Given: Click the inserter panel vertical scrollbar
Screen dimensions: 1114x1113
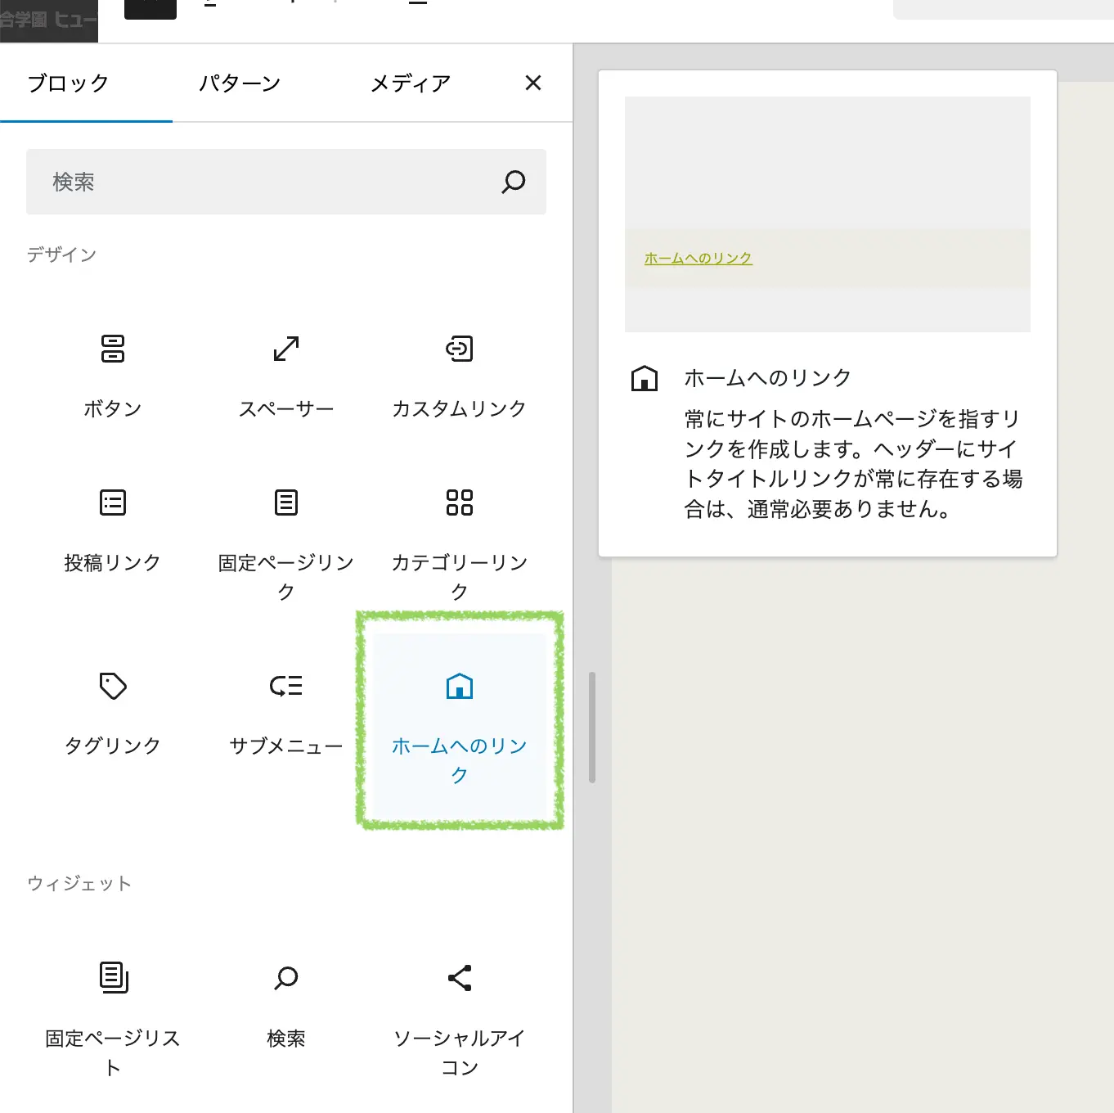Looking at the screenshot, I should pyautogui.click(x=592, y=727).
